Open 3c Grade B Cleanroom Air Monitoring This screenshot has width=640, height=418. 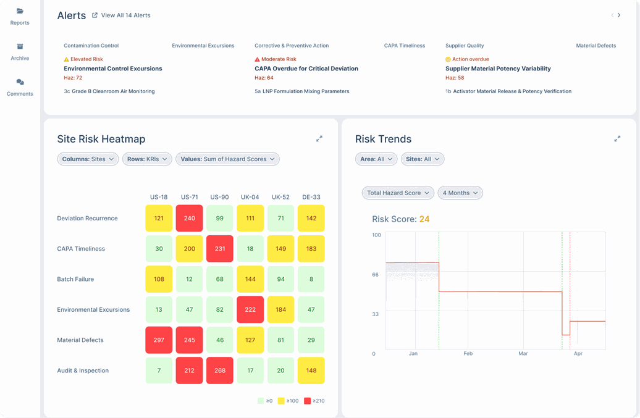[109, 91]
